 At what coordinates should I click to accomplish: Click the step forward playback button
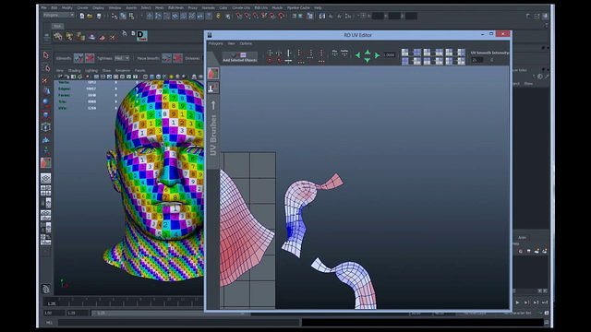pyautogui.click(x=526, y=302)
